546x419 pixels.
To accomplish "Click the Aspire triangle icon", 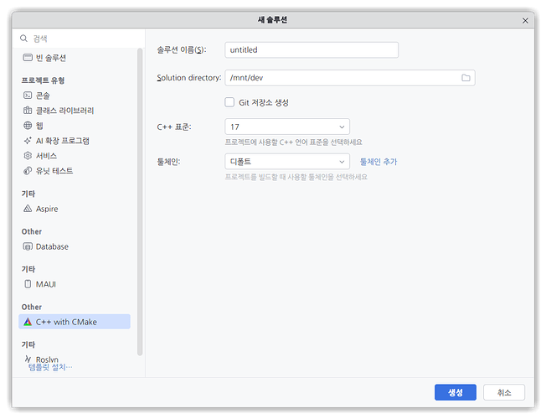I will click(28, 209).
